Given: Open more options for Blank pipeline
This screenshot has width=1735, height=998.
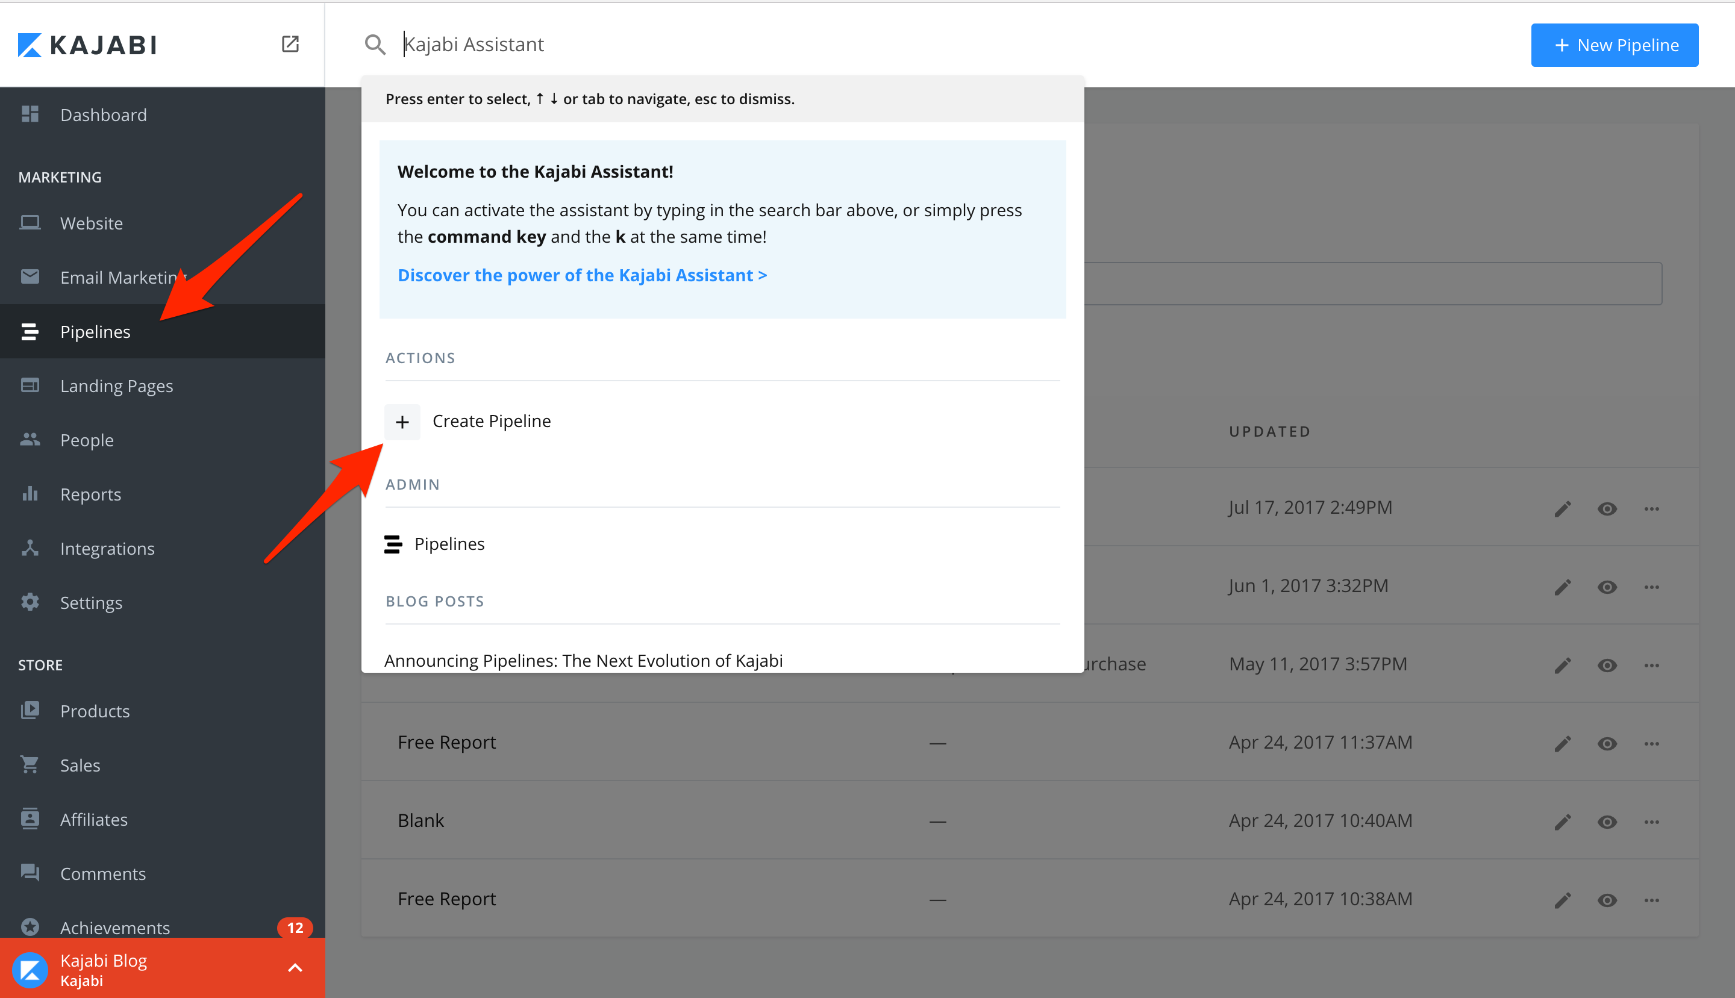Looking at the screenshot, I should pyautogui.click(x=1651, y=821).
